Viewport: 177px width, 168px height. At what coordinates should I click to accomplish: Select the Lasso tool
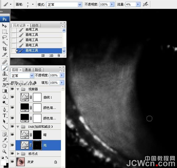click(4, 37)
